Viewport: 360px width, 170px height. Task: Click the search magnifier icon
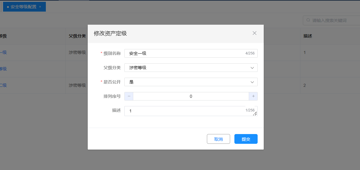[x=308, y=20]
